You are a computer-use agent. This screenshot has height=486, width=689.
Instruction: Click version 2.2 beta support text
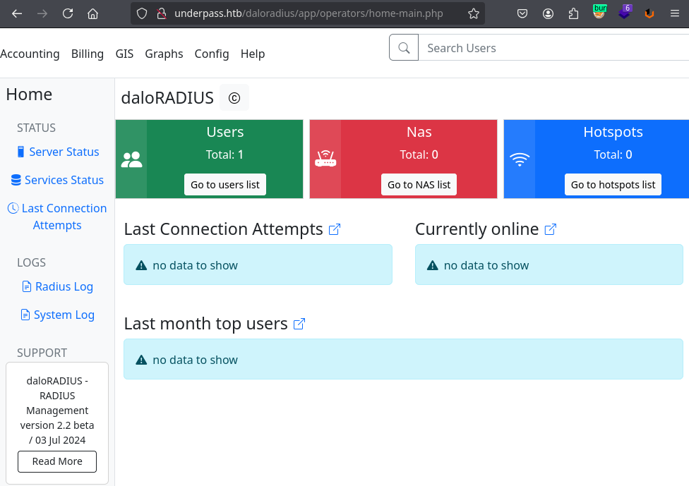point(57,425)
